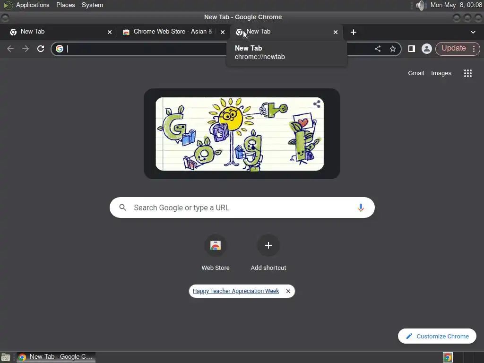Share the Google doodle

pyautogui.click(x=317, y=104)
